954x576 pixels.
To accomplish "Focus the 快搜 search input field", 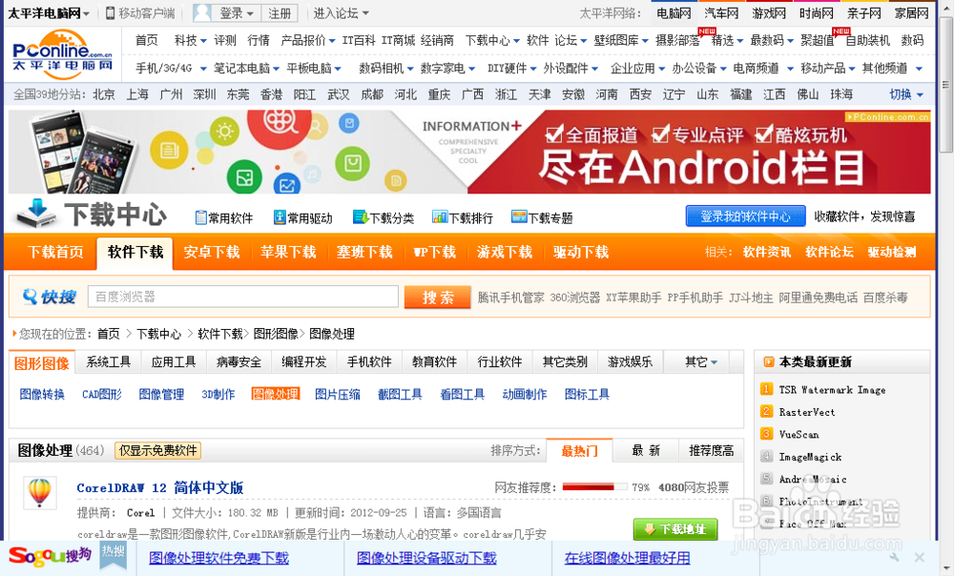I will pos(243,297).
